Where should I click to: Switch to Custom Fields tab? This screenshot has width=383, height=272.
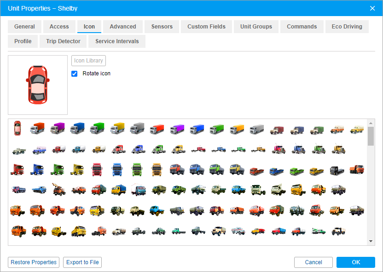[x=206, y=27]
